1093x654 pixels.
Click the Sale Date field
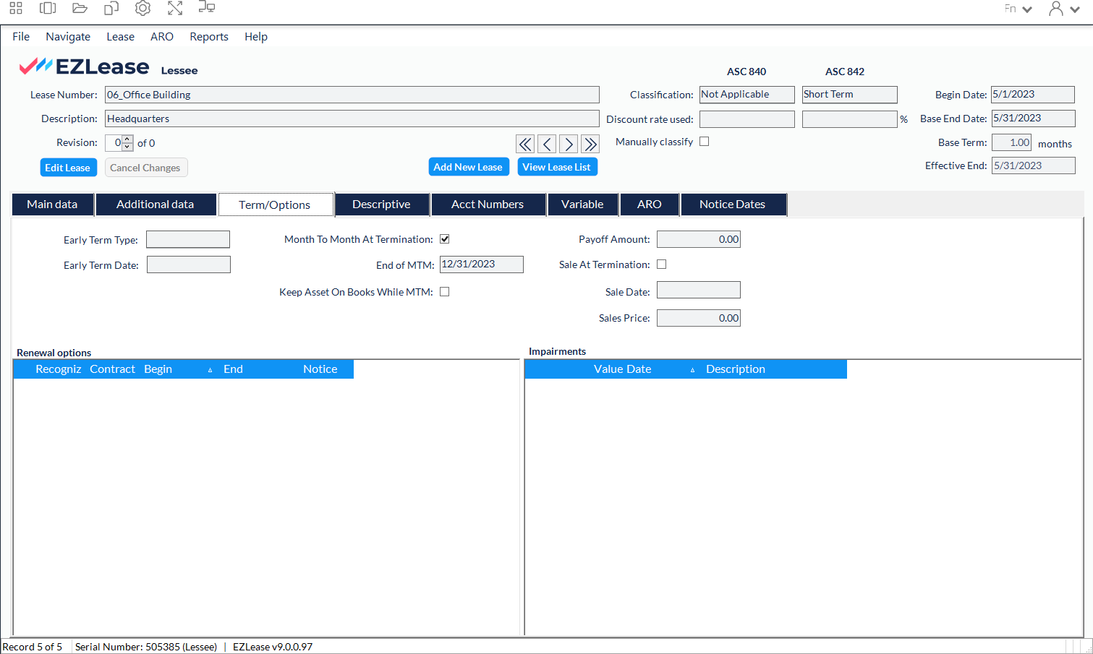coord(699,290)
